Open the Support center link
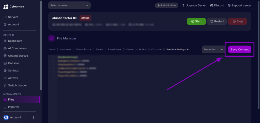Image resolution: width=260 pixels, height=123 pixels. point(239,6)
